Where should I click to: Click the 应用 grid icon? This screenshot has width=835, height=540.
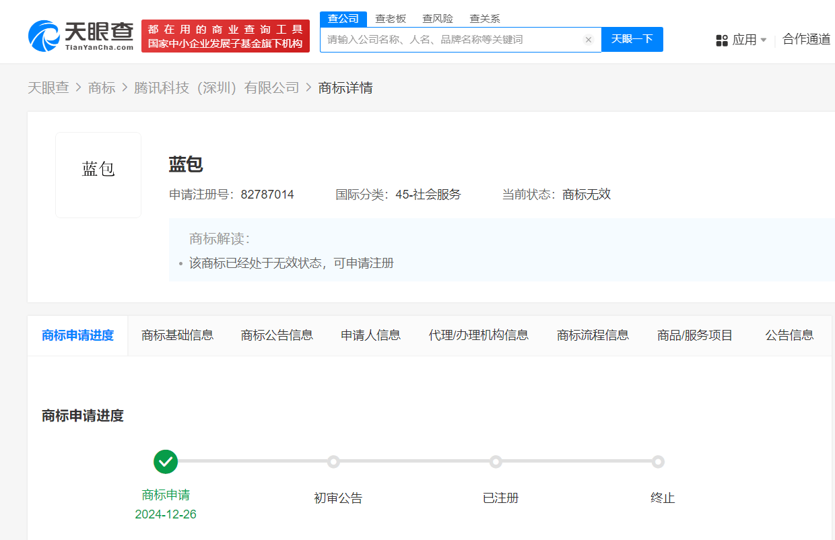coord(722,40)
